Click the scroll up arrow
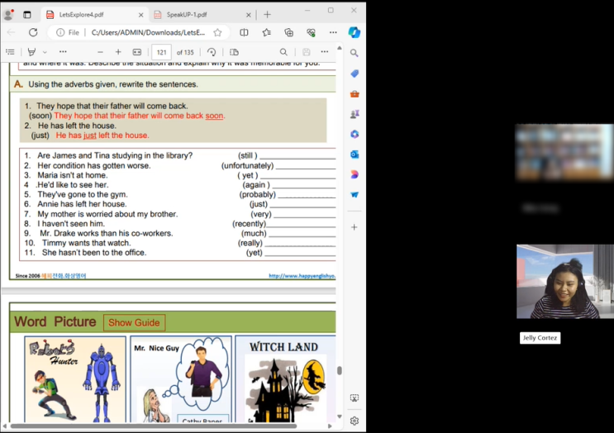The width and height of the screenshot is (614, 433). click(340, 48)
